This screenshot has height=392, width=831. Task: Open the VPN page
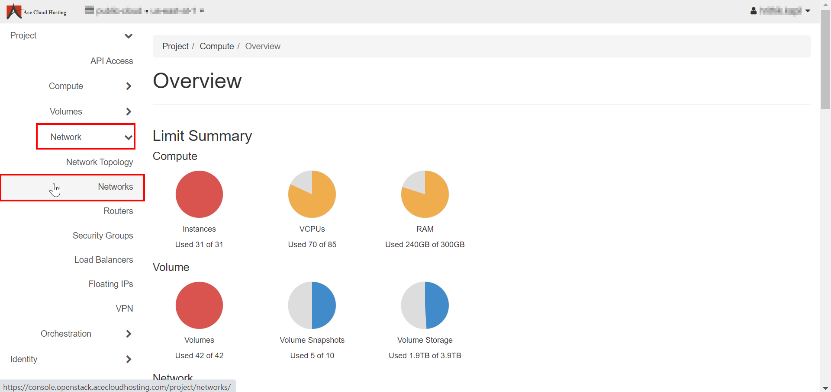coord(124,309)
